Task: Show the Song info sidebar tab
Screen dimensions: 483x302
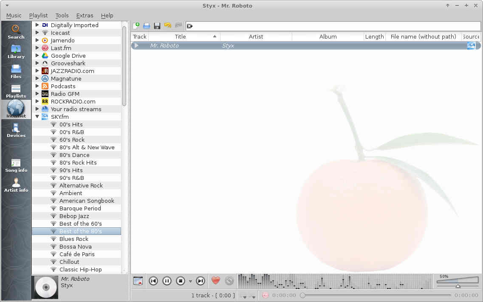Action: tap(16, 165)
